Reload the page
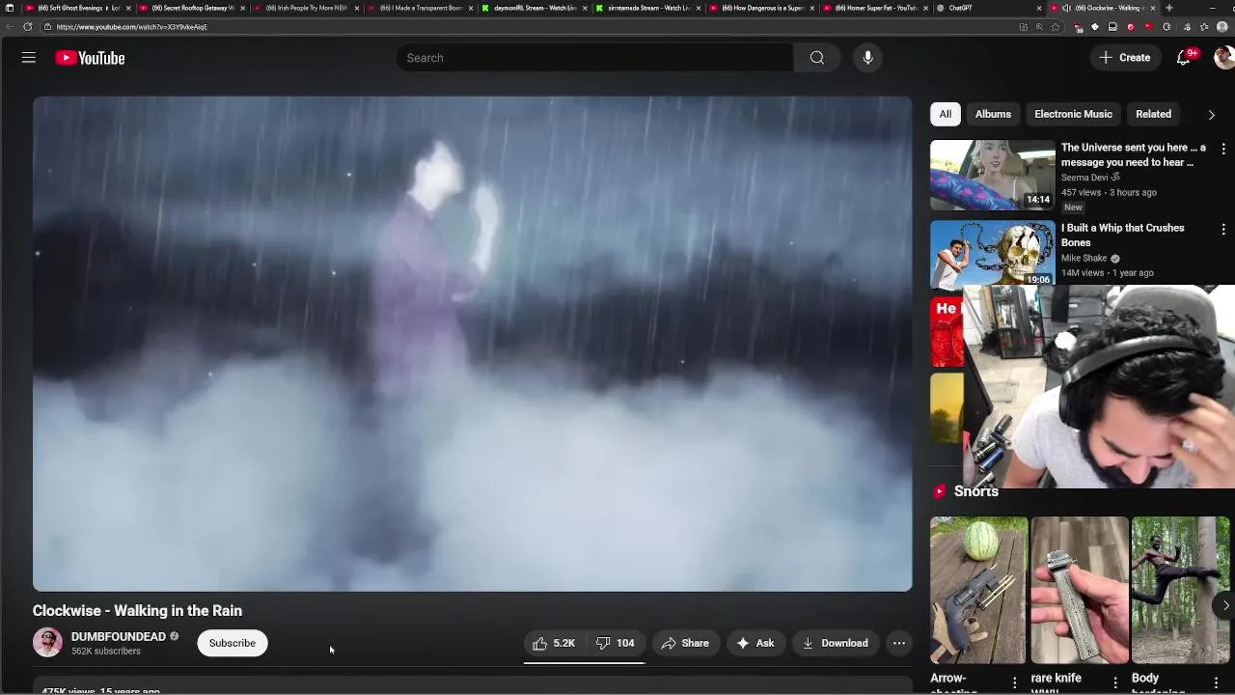 (x=27, y=27)
